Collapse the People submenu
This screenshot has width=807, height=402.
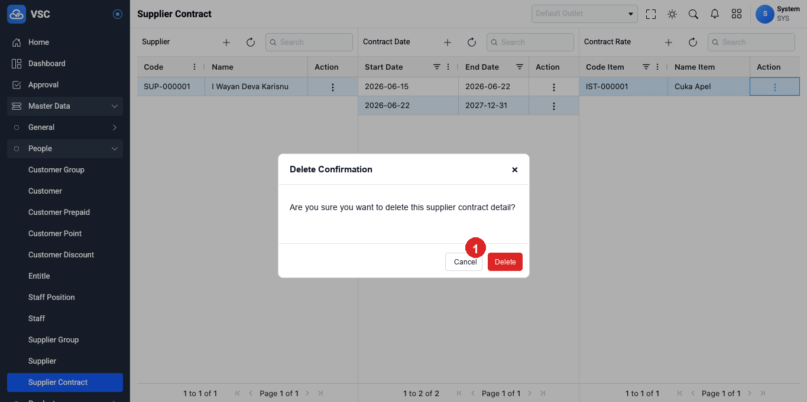(x=65, y=149)
